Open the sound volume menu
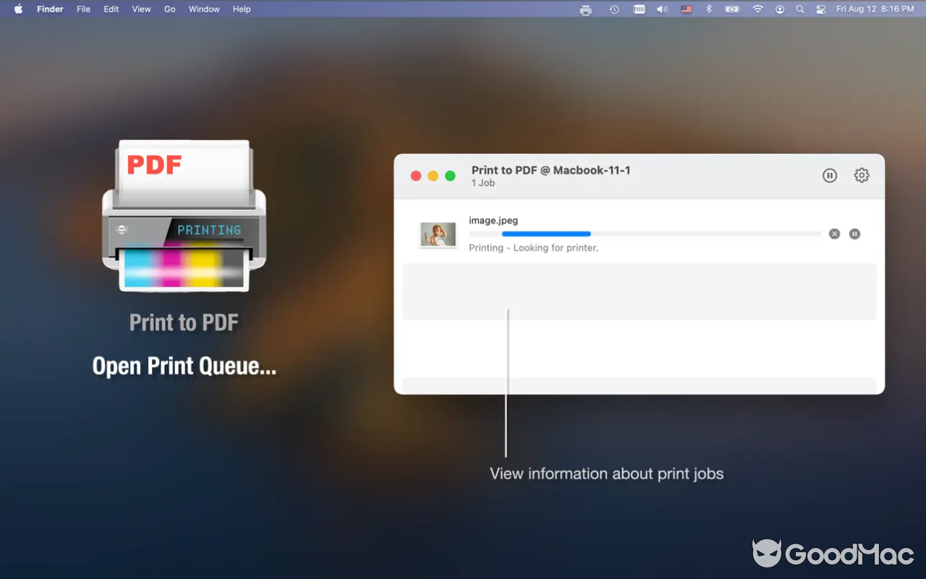This screenshot has height=579, width=926. [661, 9]
